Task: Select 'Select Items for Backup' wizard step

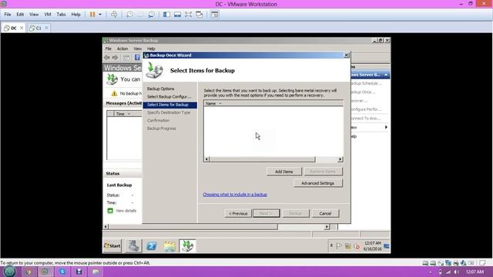Action: coord(169,105)
